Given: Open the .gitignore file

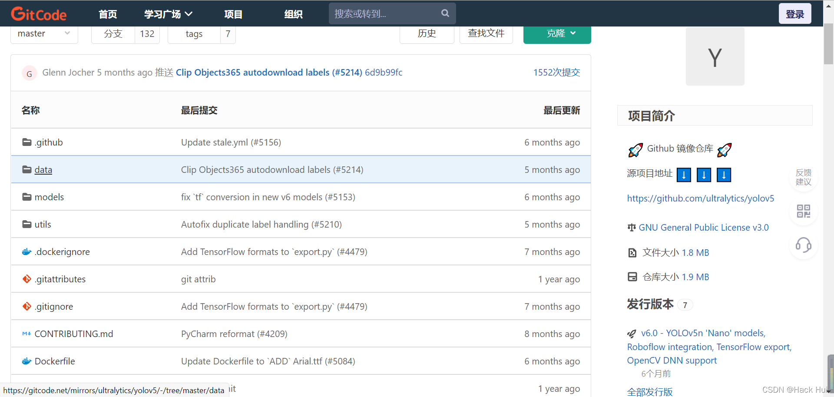Looking at the screenshot, I should click(x=54, y=307).
